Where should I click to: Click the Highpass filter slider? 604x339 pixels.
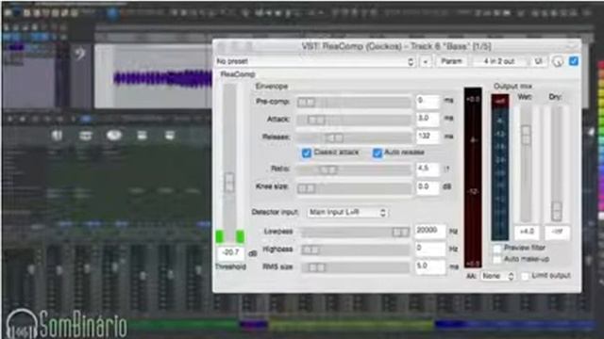pyautogui.click(x=355, y=250)
